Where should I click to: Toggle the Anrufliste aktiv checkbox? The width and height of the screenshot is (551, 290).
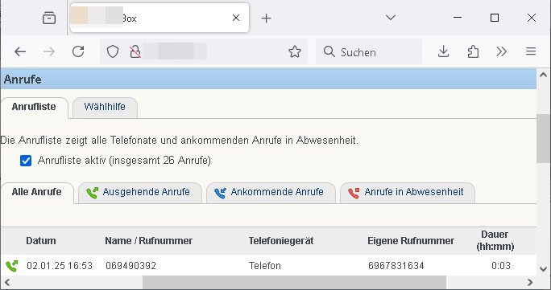tap(26, 161)
